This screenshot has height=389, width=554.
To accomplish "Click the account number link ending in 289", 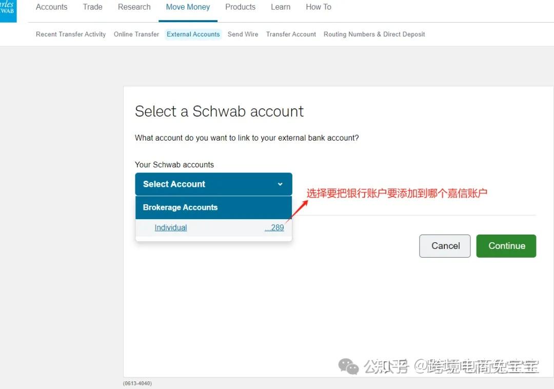I will click(x=274, y=227).
